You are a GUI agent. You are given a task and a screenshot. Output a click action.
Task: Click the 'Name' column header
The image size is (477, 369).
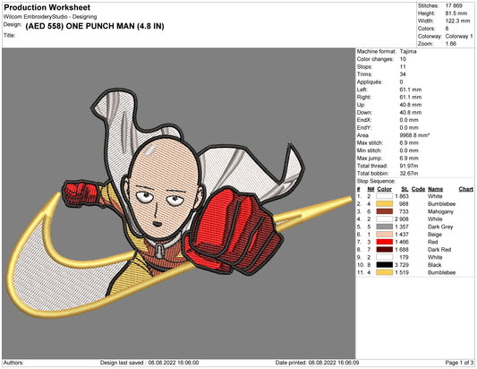click(x=435, y=189)
